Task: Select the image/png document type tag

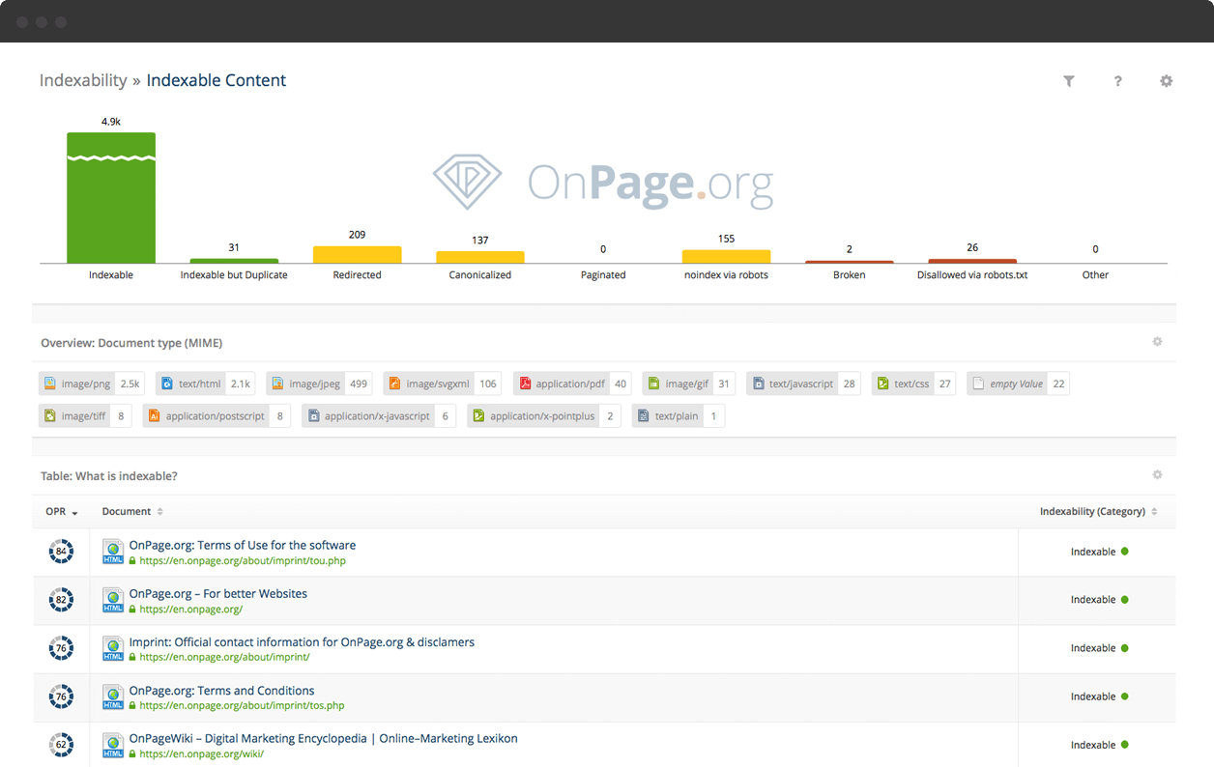Action: pos(92,383)
